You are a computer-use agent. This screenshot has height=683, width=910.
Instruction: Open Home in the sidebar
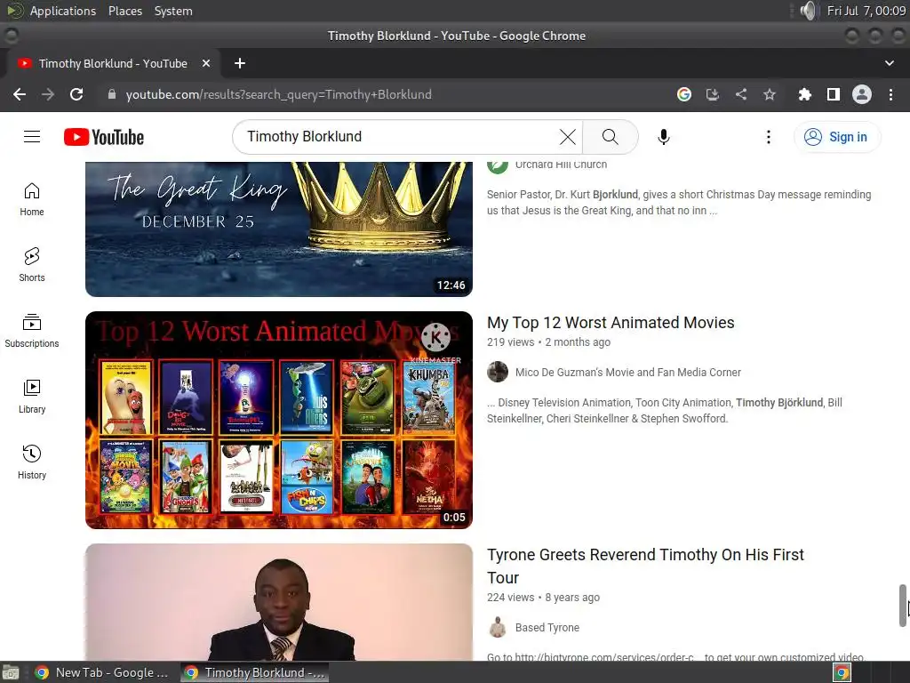click(32, 200)
